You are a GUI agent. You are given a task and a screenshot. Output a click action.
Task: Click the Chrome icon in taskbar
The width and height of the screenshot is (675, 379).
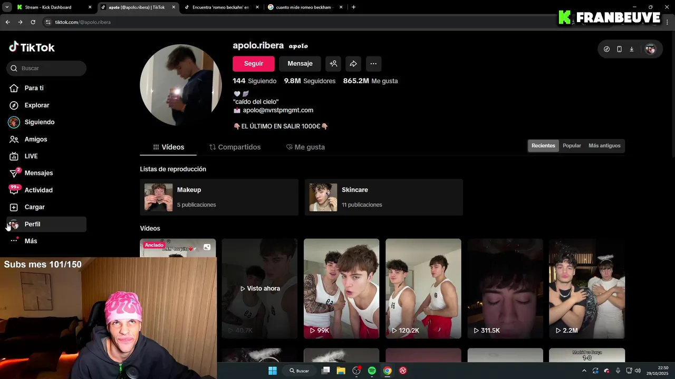click(x=387, y=371)
